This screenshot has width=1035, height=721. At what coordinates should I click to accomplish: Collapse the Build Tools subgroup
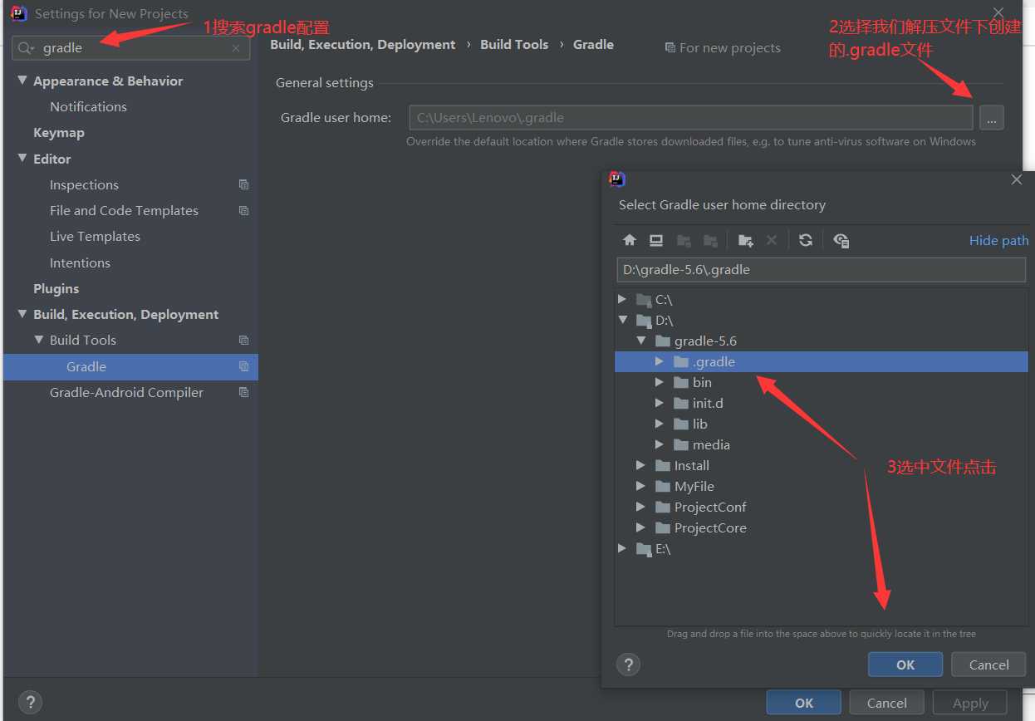click(38, 340)
